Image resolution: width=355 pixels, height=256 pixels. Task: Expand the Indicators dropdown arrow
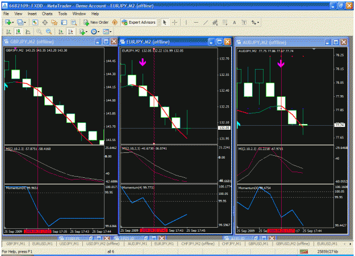point(86,32)
